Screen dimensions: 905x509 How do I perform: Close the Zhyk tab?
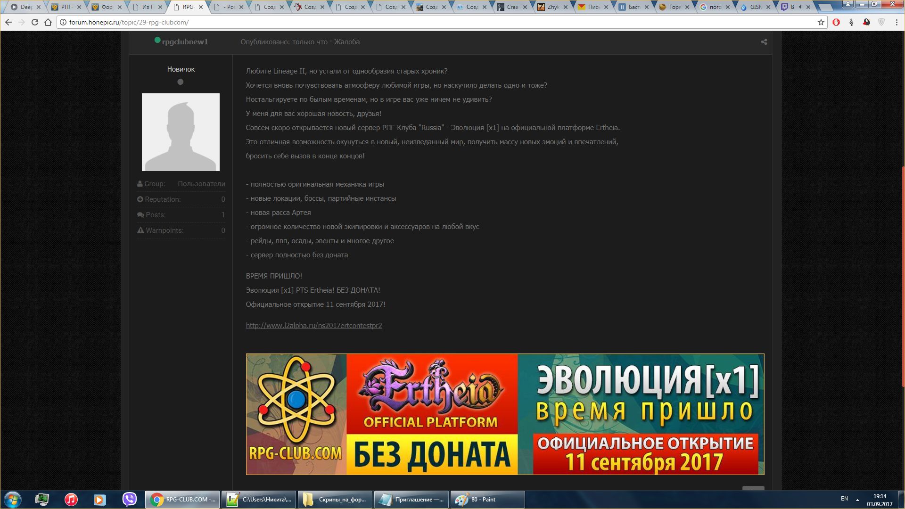tap(566, 7)
